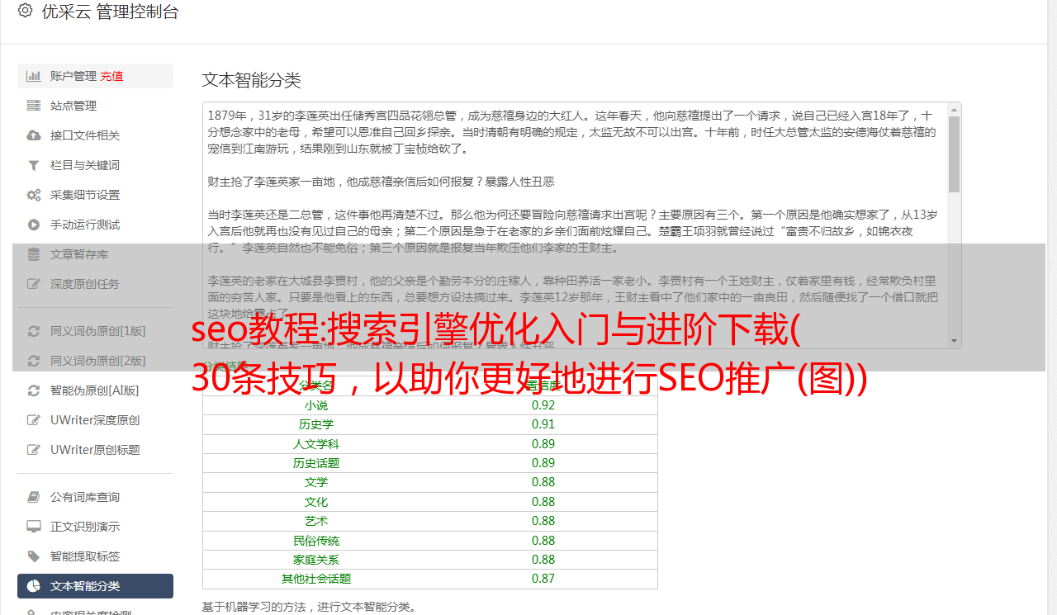Viewport: 1057px width, 615px height.
Task: Click the monitor icon for 正文识别演示
Action: 34,527
